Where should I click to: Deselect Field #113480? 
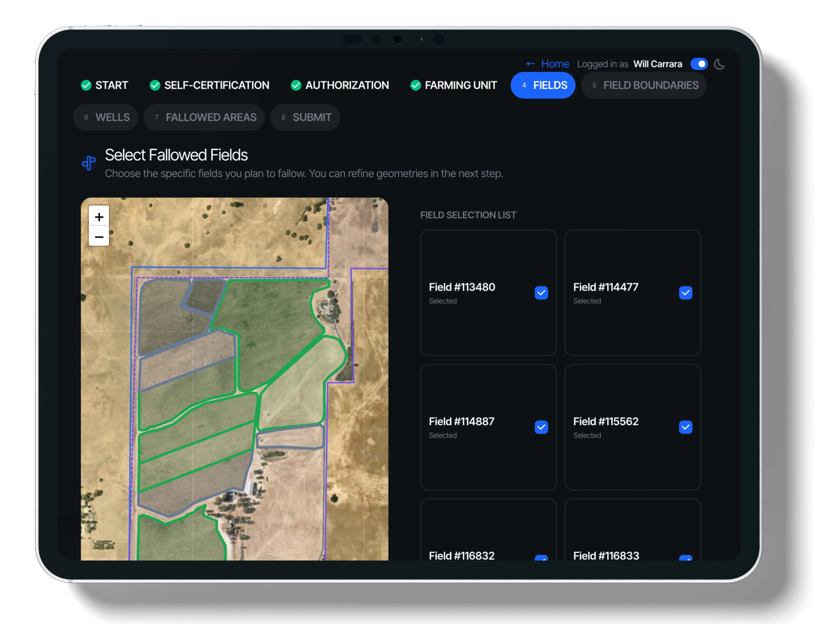tap(542, 293)
